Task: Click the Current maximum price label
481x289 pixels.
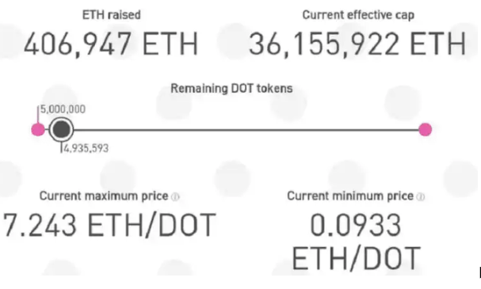Action: coord(104,196)
